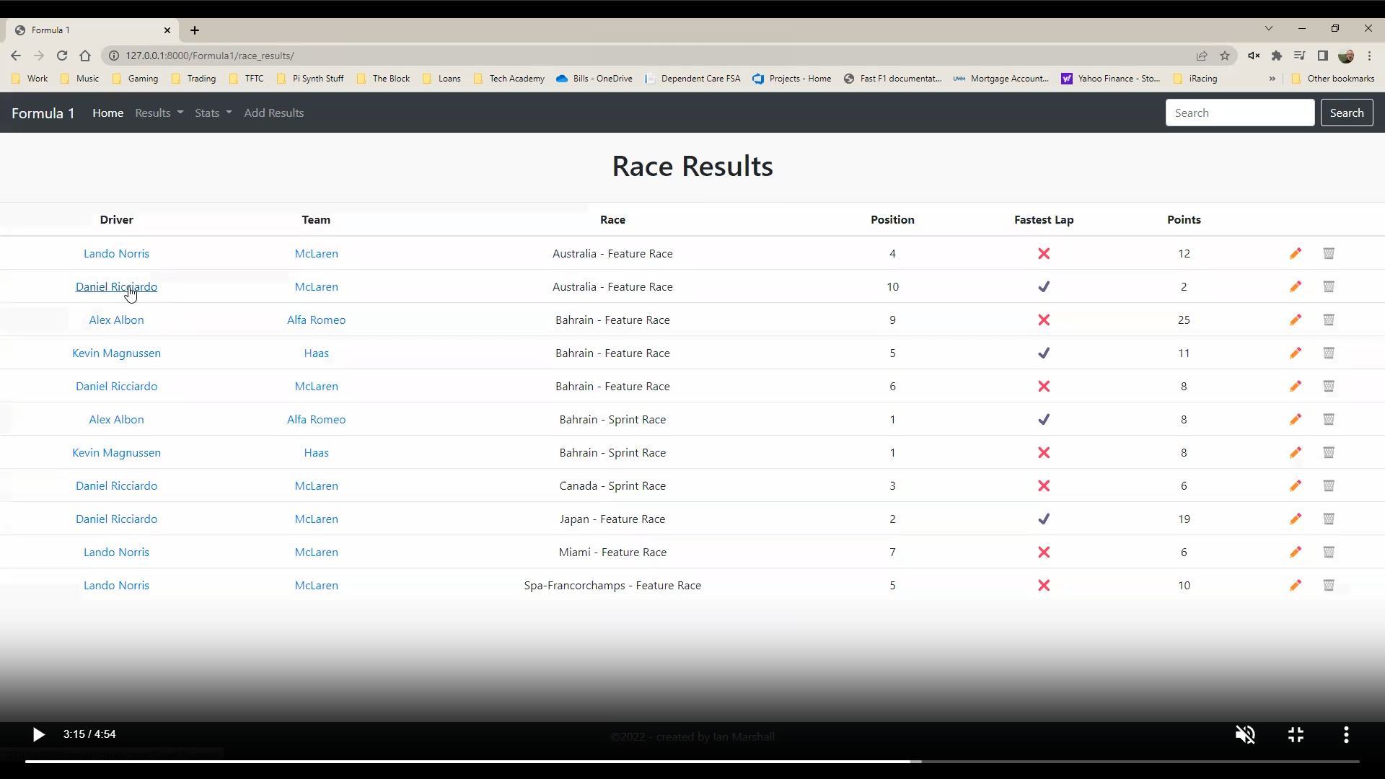Image resolution: width=1385 pixels, height=779 pixels.
Task: Open the hovered Daniel Ricciardo driver link
Action: (116, 286)
